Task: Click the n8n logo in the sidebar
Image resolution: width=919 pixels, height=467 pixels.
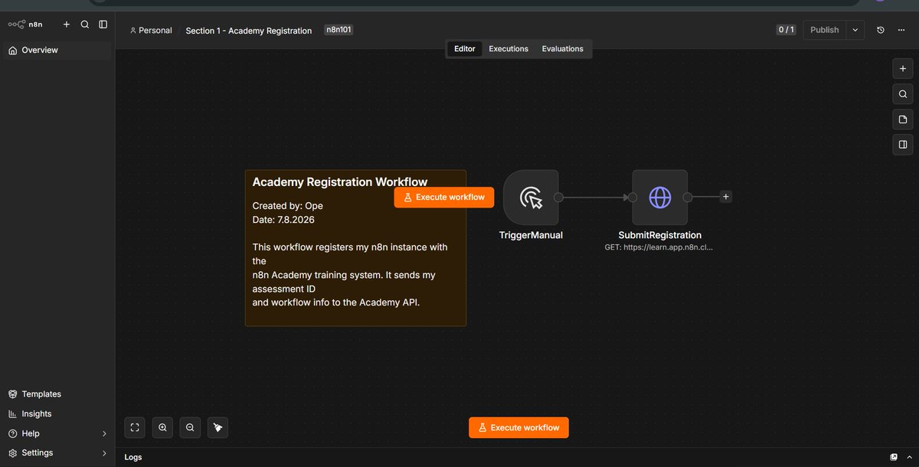Action: point(25,24)
